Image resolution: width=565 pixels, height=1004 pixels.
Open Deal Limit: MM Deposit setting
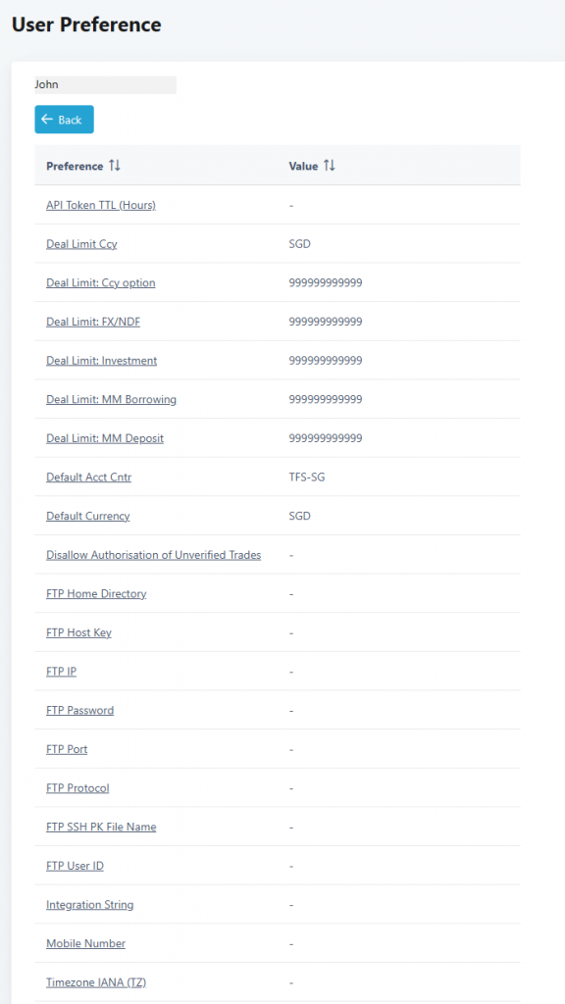coord(104,437)
